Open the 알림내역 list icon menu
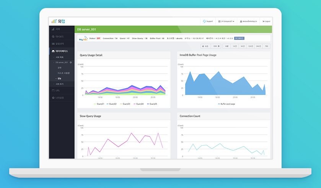Viewport: 321px width, 188px height. (x=62, y=44)
